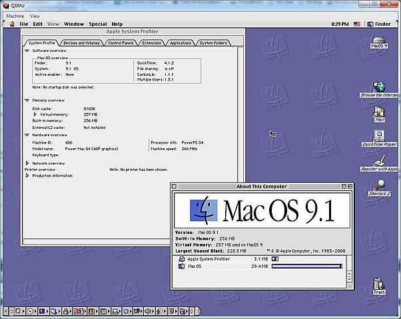The height and width of the screenshot is (319, 401).
Task: Switch to the System Folders tab
Action: point(213,43)
